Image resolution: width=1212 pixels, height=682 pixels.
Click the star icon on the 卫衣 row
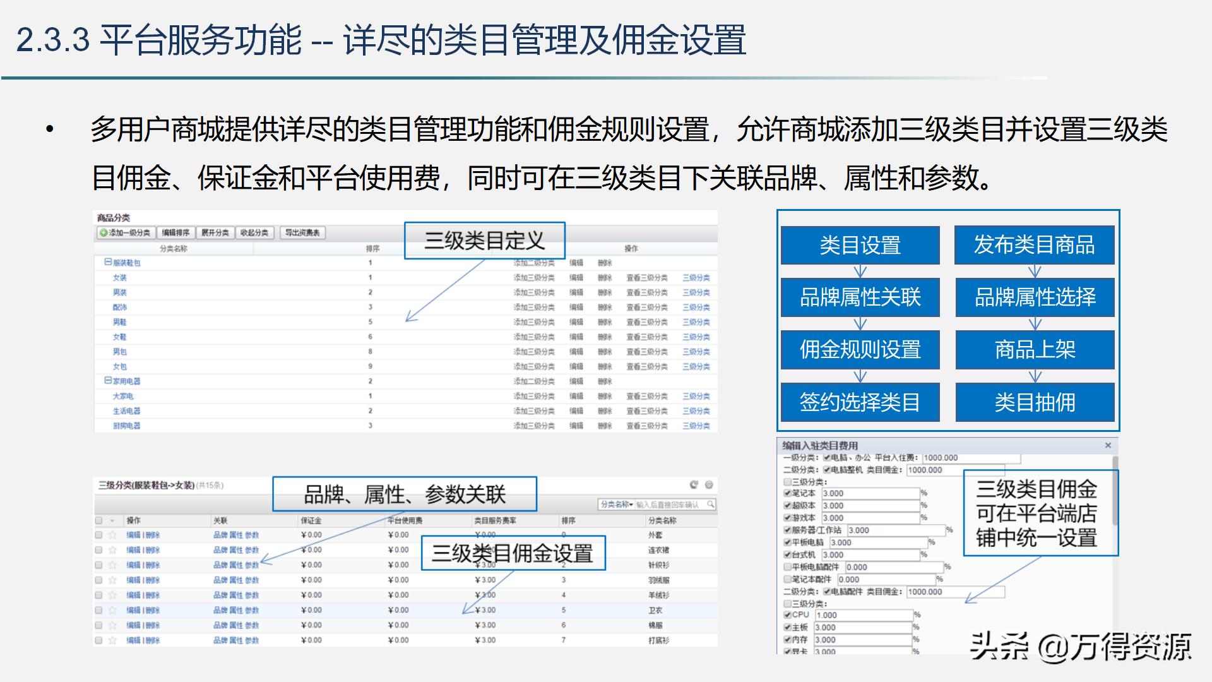coord(112,611)
